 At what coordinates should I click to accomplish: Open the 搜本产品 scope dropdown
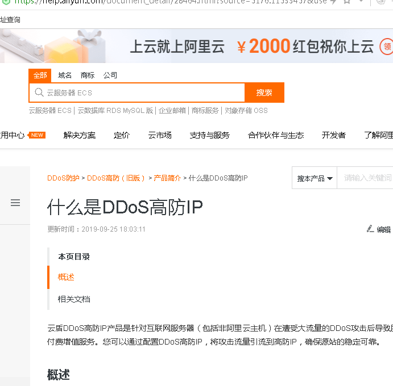coord(315,178)
